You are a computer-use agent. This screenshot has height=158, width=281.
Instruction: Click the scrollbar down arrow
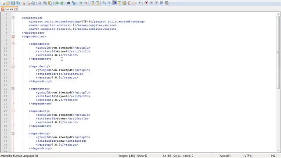click(278, 150)
